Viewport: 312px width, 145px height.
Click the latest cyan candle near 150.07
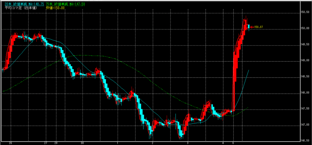point(249,27)
